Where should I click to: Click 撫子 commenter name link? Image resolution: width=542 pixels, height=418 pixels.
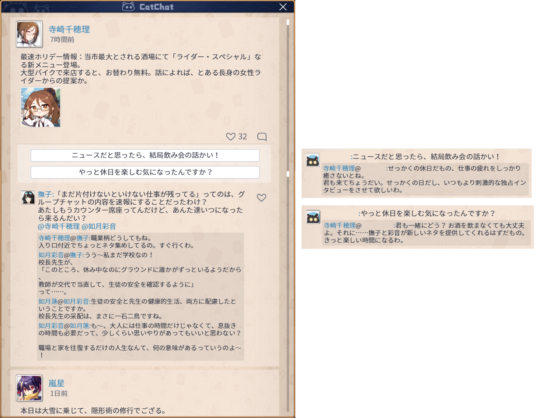click(45, 194)
